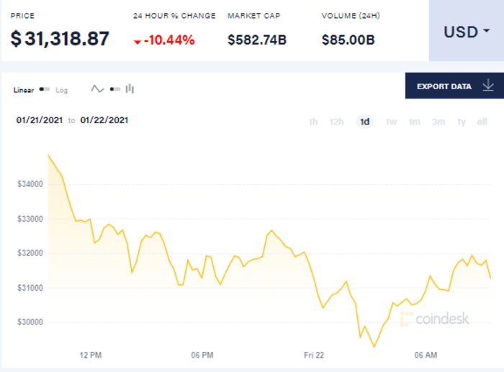Select the Linear scale label
The image size is (504, 372).
point(24,90)
